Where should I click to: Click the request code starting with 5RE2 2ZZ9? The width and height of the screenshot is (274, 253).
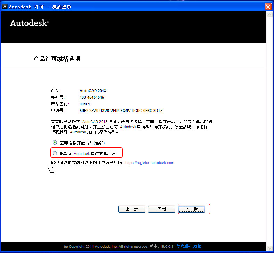[x=121, y=111]
